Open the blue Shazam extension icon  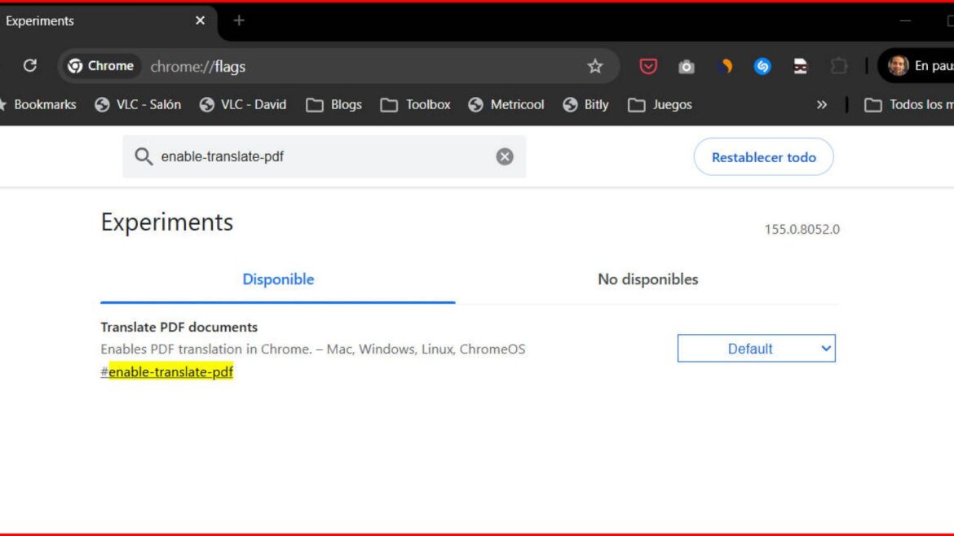tap(762, 66)
